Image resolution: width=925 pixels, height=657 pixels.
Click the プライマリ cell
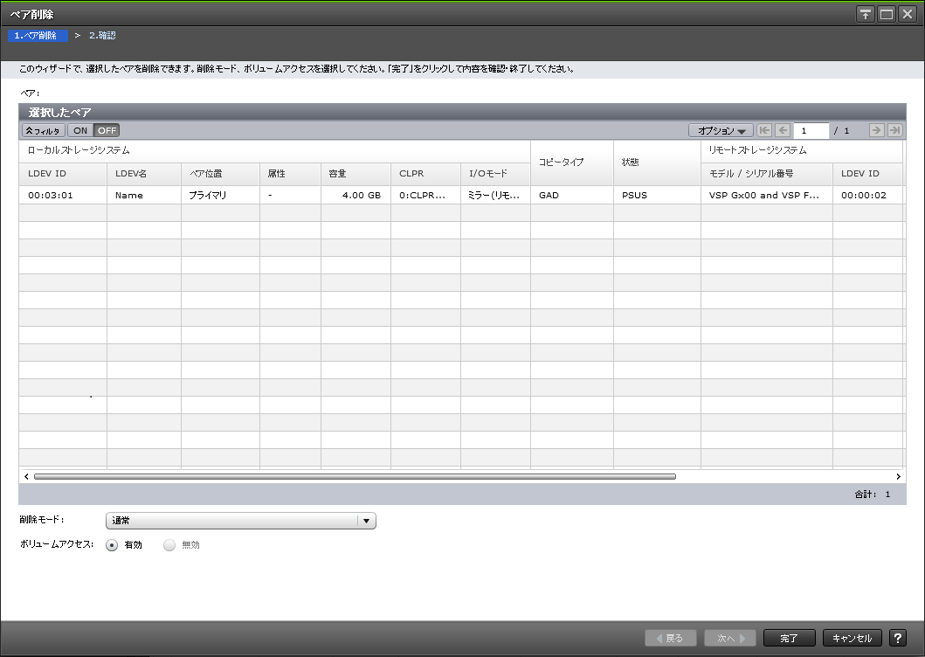point(221,195)
